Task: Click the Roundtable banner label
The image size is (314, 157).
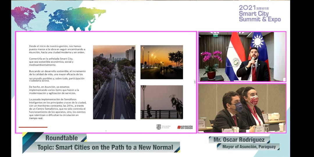Action: click(62, 138)
